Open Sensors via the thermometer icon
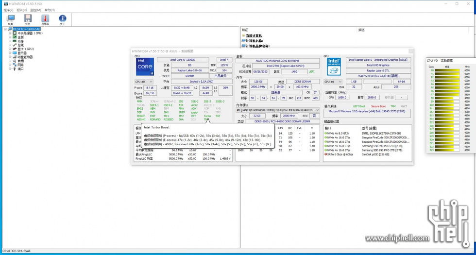This screenshot has height=255, width=476. [x=45, y=18]
